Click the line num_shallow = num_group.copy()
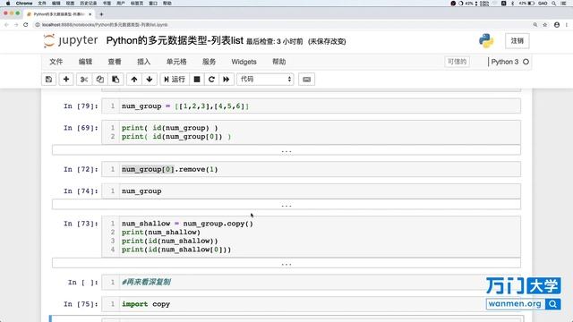Image resolution: width=573 pixels, height=322 pixels. click(187, 224)
